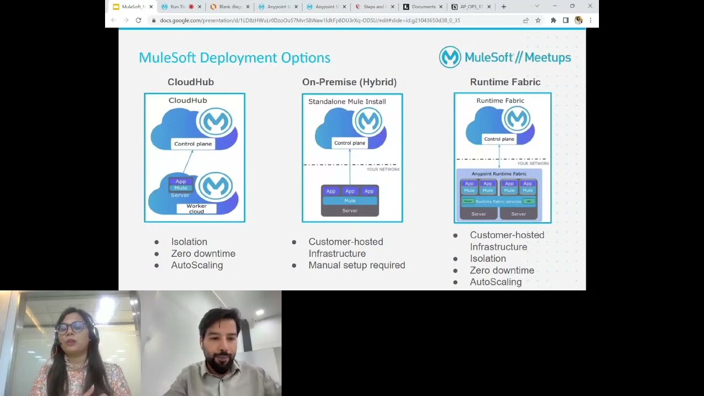
Task: Close the Steps and tab
Action: (x=392, y=7)
